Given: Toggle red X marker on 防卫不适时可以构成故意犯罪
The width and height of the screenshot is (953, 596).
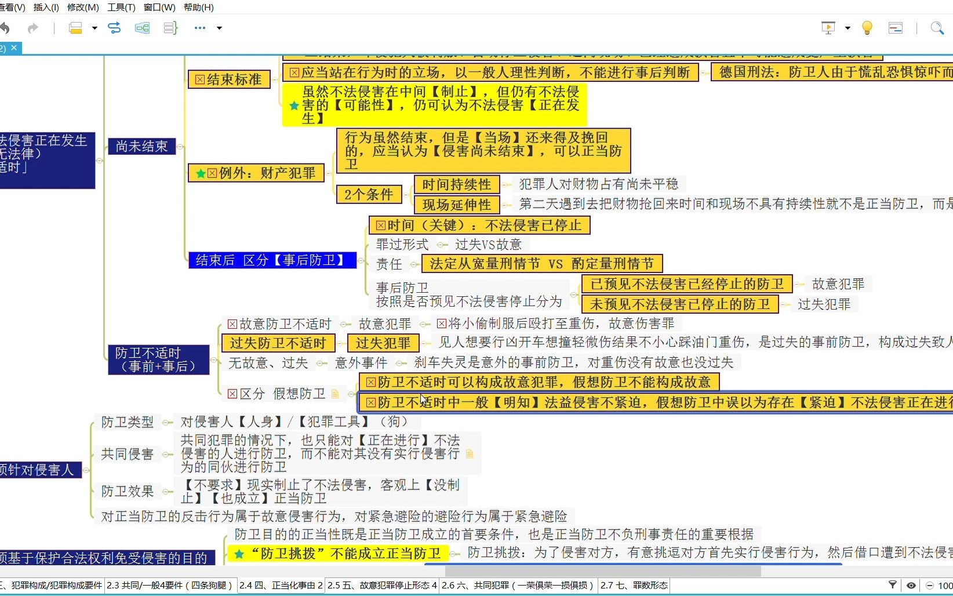Looking at the screenshot, I should (372, 382).
